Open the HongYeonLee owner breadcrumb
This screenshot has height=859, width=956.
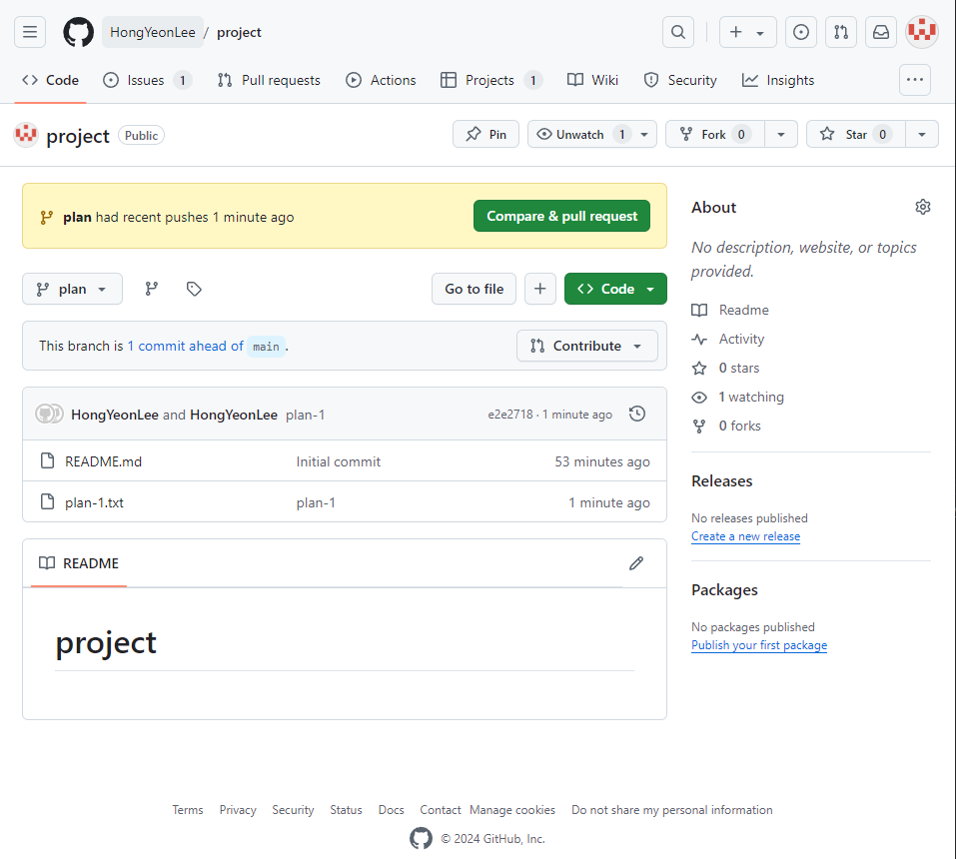(153, 32)
